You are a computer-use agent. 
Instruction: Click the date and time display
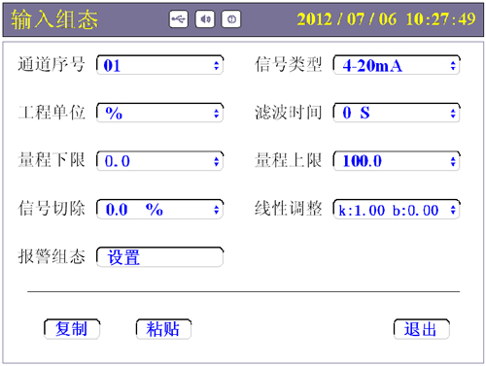386,19
